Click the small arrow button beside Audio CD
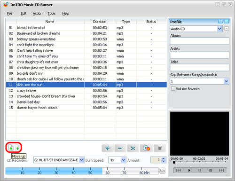 pyautogui.click(x=227, y=29)
